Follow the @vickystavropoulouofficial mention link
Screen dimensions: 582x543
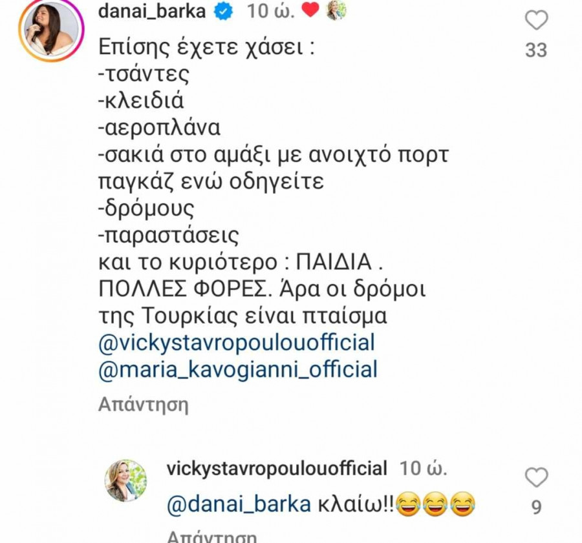tap(237, 342)
